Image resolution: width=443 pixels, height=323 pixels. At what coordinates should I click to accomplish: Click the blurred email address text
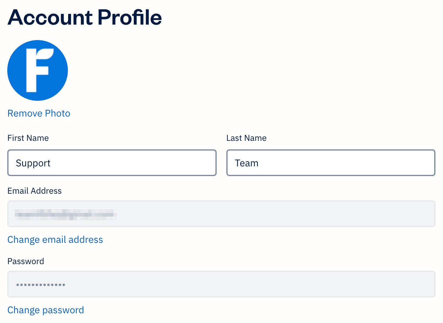pyautogui.click(x=65, y=214)
